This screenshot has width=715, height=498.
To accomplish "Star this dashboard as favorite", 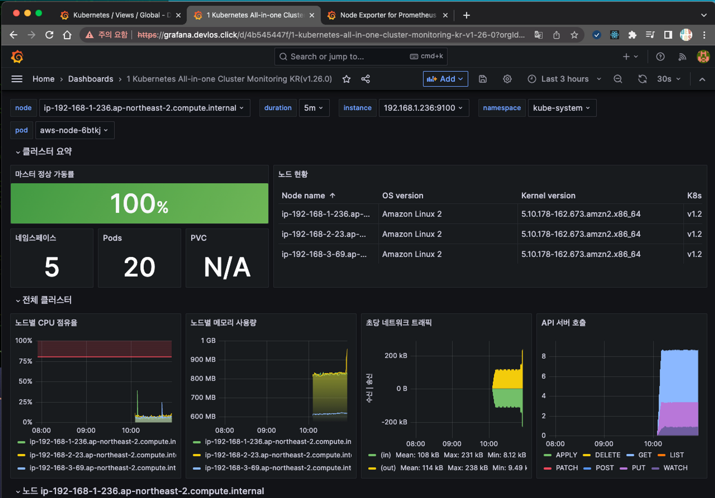I will pos(346,79).
